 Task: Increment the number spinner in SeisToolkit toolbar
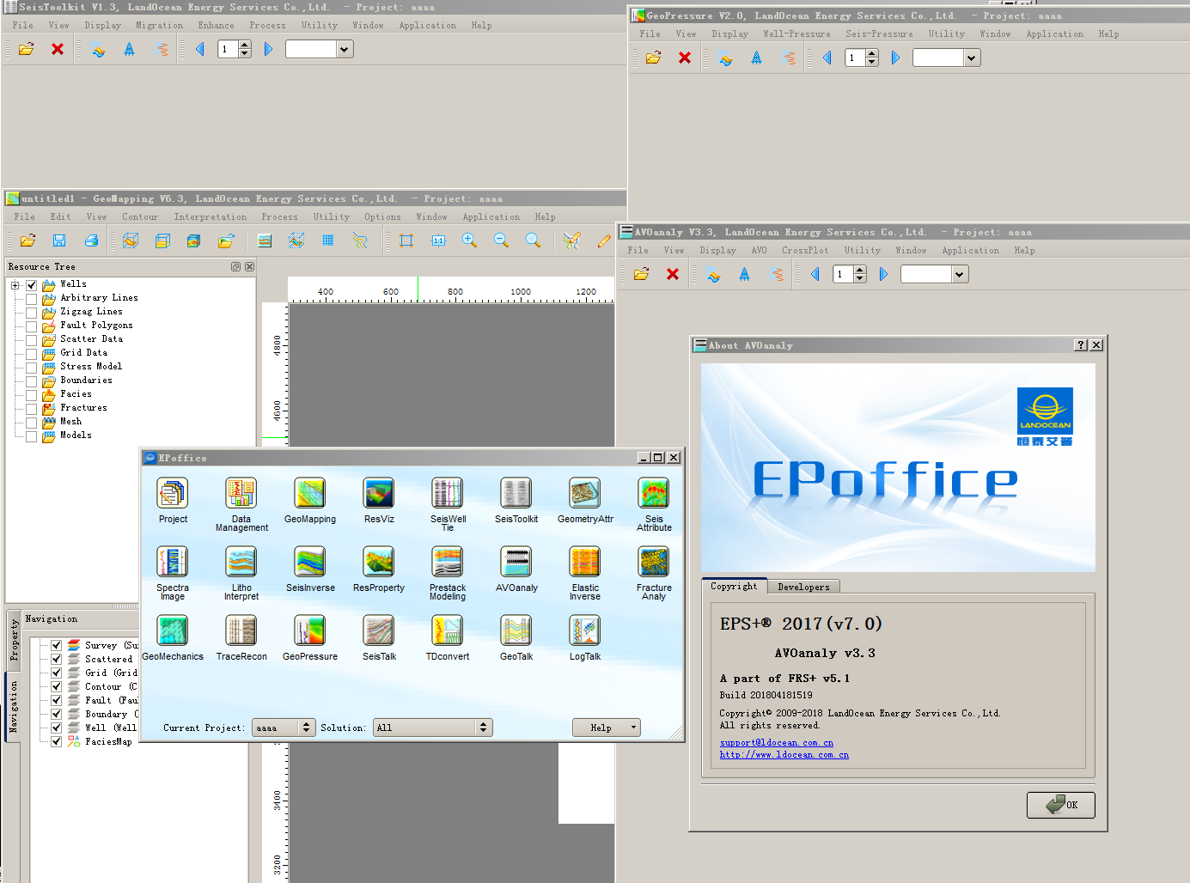tap(245, 45)
